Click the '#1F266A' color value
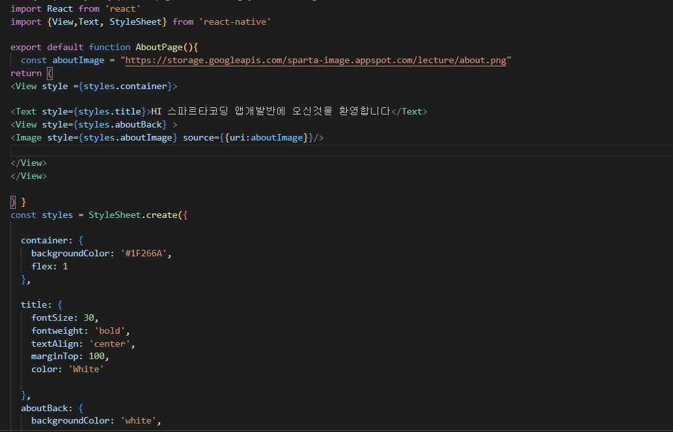This screenshot has height=432, width=673. tap(143, 254)
